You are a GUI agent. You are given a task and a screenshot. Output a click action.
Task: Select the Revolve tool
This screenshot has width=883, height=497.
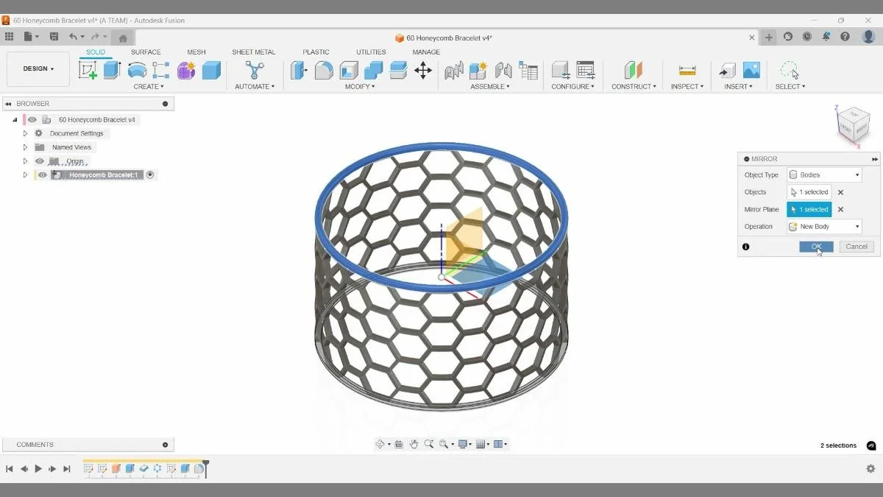click(137, 70)
